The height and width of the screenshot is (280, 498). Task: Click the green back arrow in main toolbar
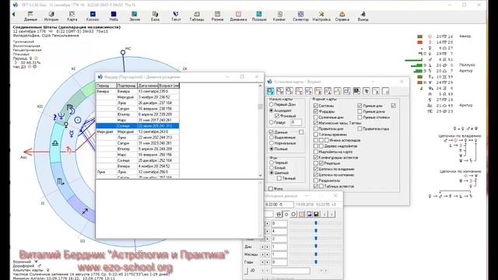(x=14, y=14)
